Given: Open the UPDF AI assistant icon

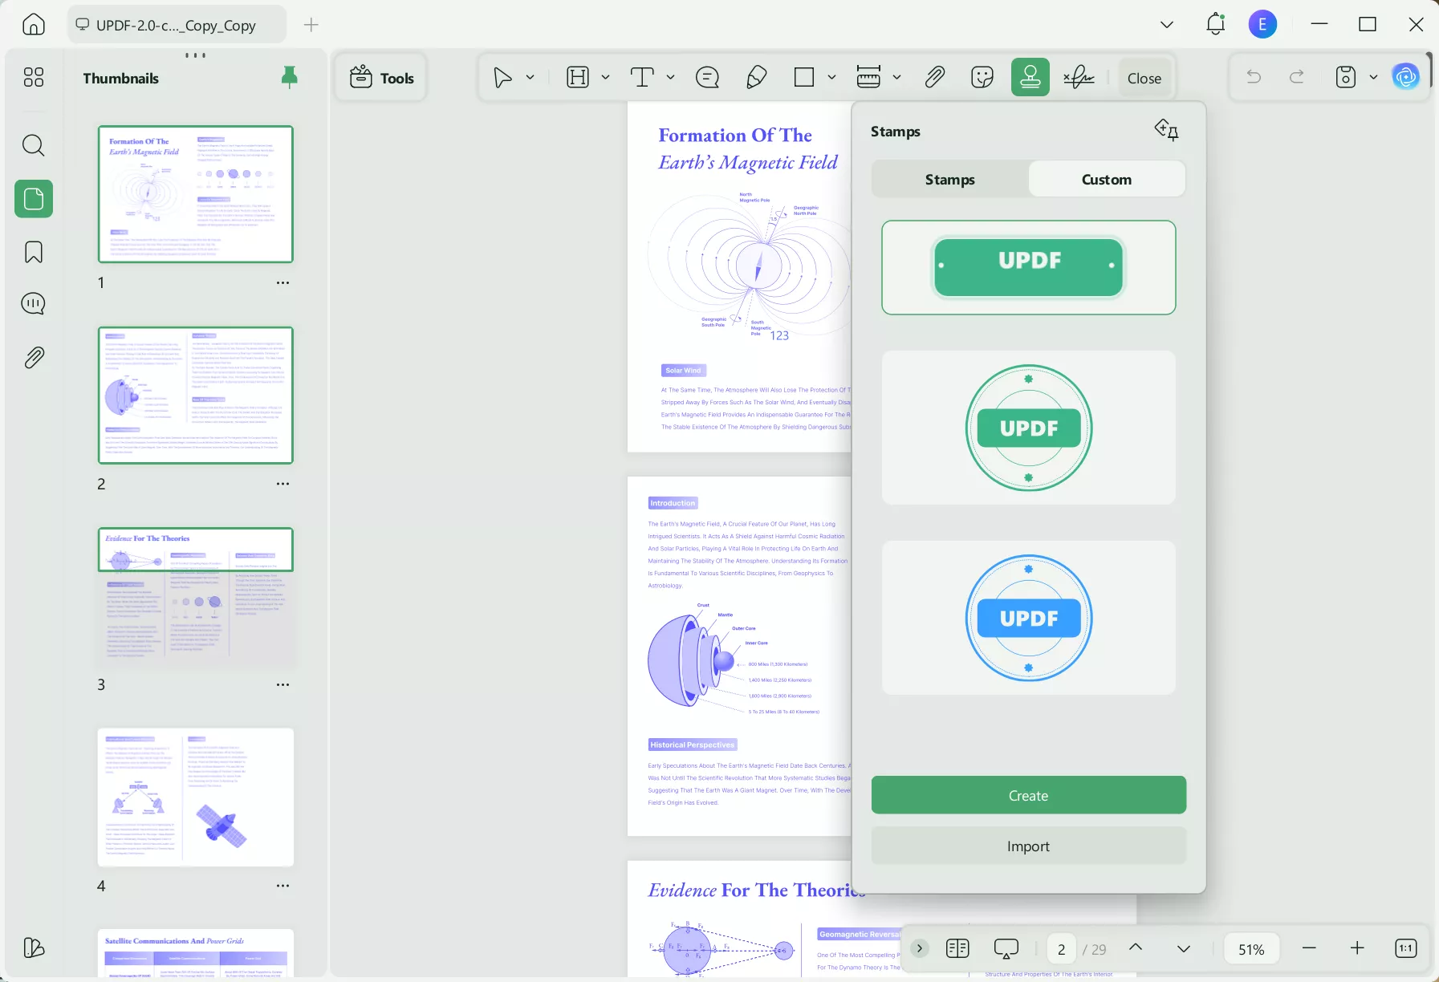Looking at the screenshot, I should coord(1406,77).
